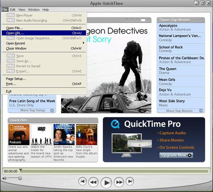
Task: Choose Exit from File menu
Action: [x=44, y=91]
